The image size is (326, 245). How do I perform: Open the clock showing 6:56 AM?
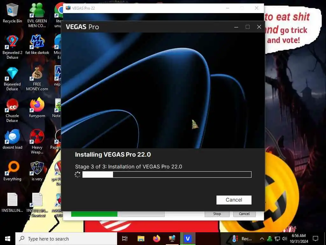click(299, 239)
